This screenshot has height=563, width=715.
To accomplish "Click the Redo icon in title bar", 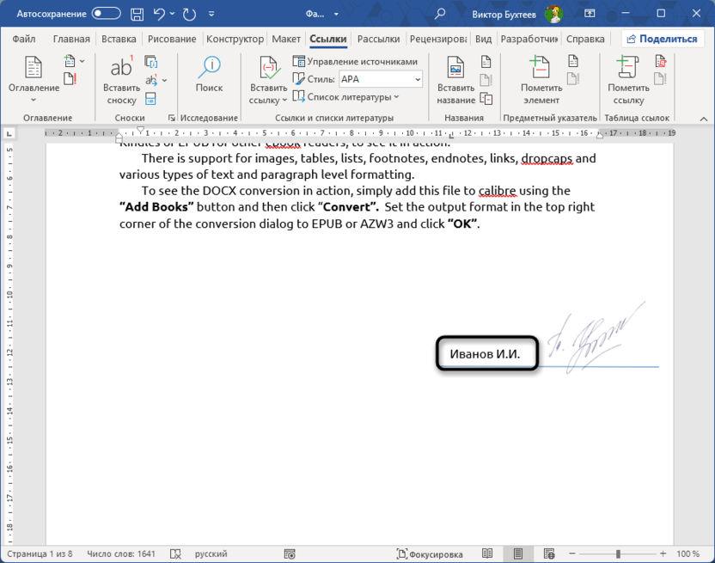I will [189, 14].
